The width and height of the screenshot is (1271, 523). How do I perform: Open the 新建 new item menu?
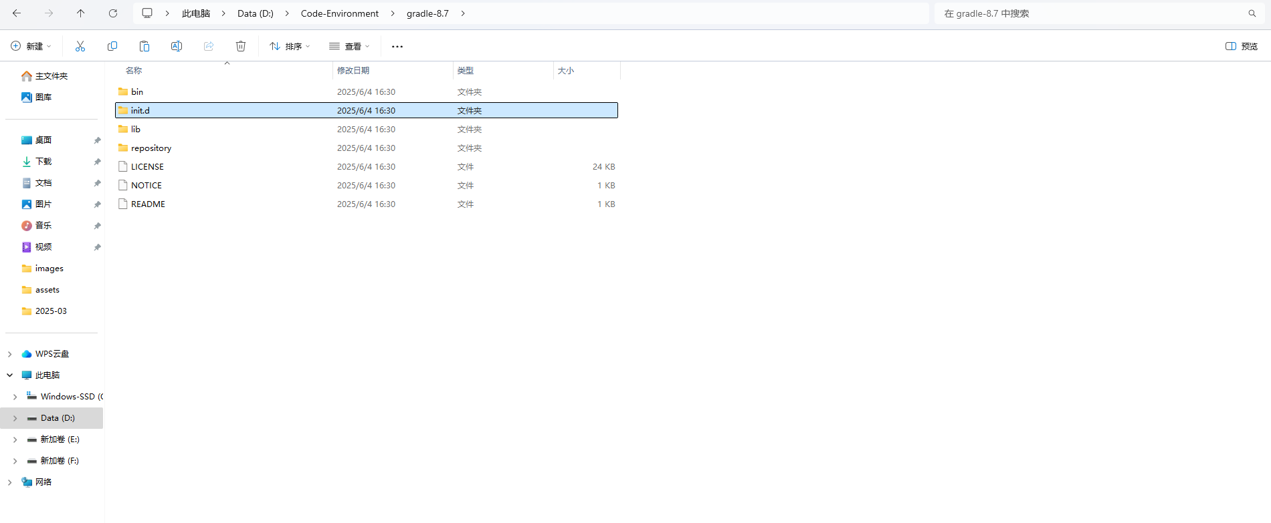click(31, 46)
